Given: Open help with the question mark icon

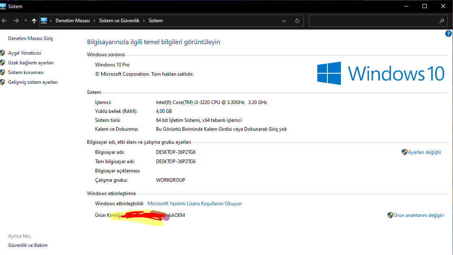Looking at the screenshot, I should click(449, 34).
